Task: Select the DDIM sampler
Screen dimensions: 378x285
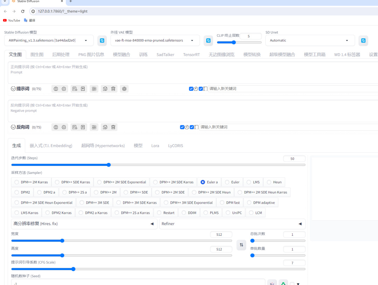Action: [189, 213]
